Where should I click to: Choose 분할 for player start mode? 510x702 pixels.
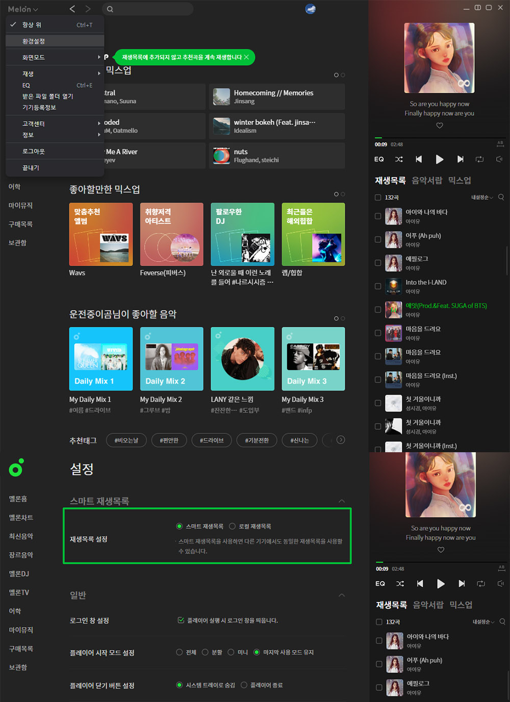point(205,653)
